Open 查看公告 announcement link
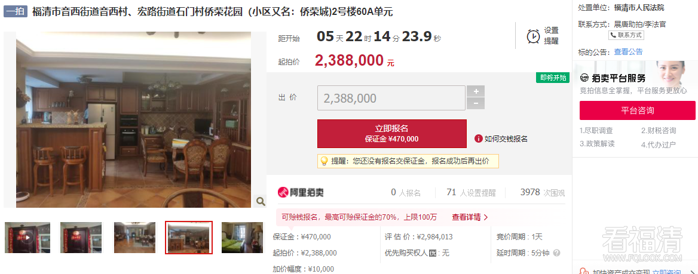698x274 pixels. tap(628, 52)
